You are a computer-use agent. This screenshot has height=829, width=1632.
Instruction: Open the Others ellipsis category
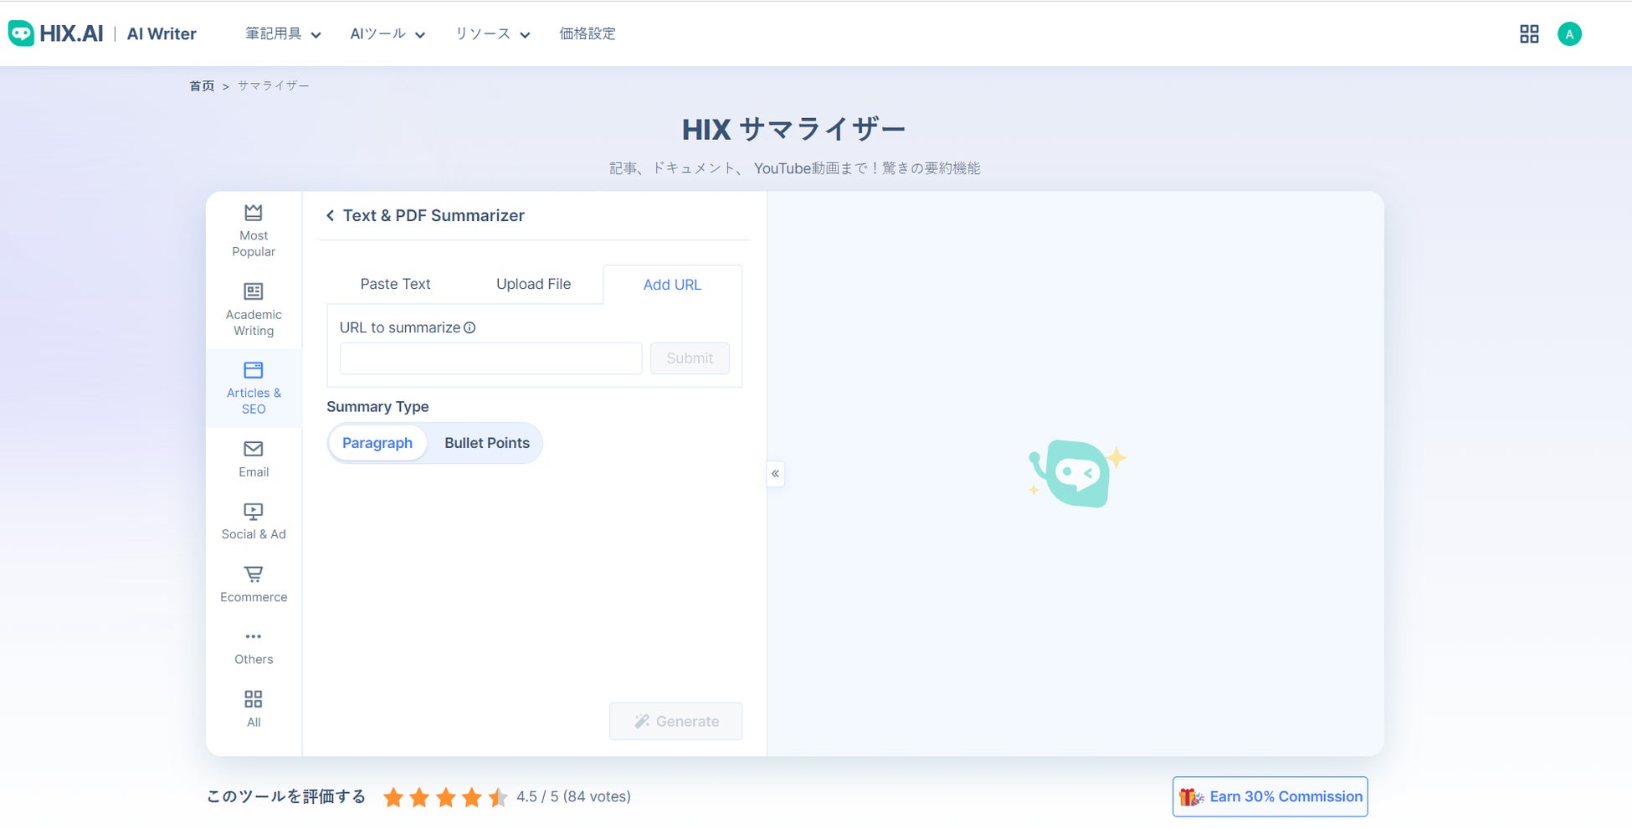254,636
